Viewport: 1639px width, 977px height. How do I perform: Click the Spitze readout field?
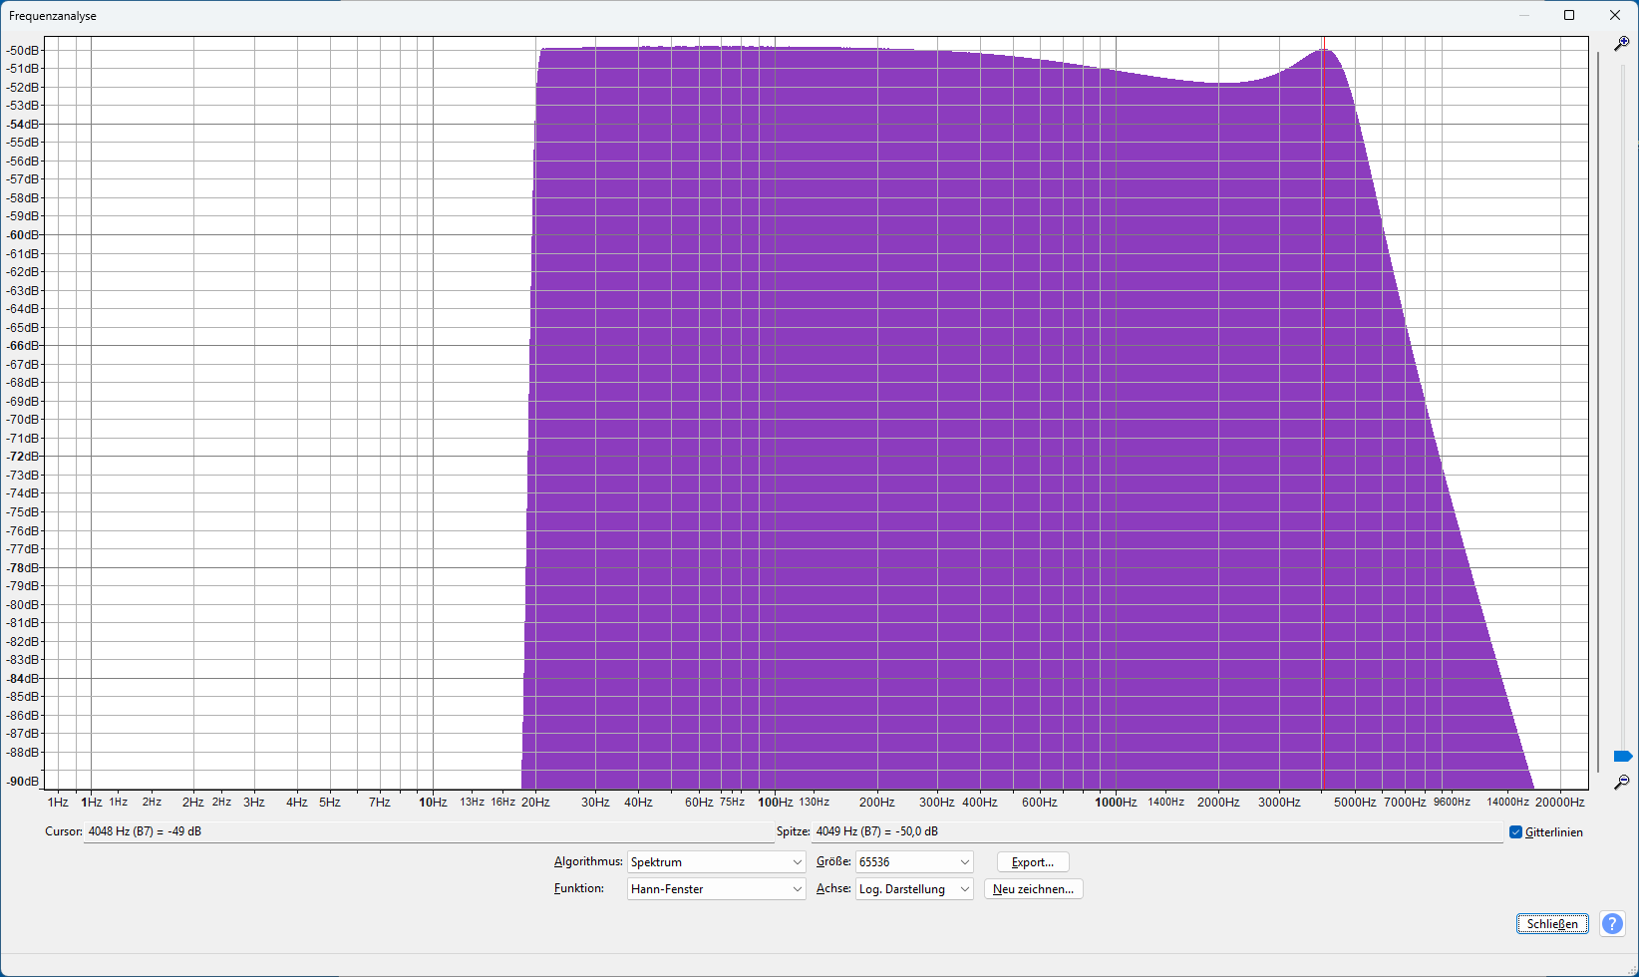(997, 830)
